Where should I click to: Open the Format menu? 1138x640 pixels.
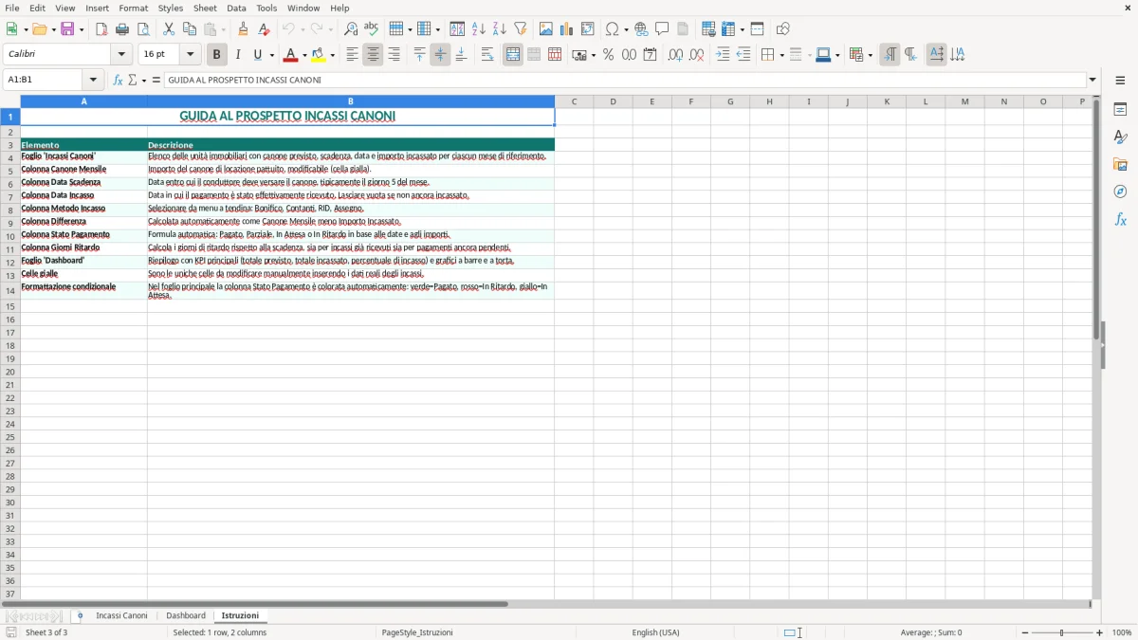(134, 8)
